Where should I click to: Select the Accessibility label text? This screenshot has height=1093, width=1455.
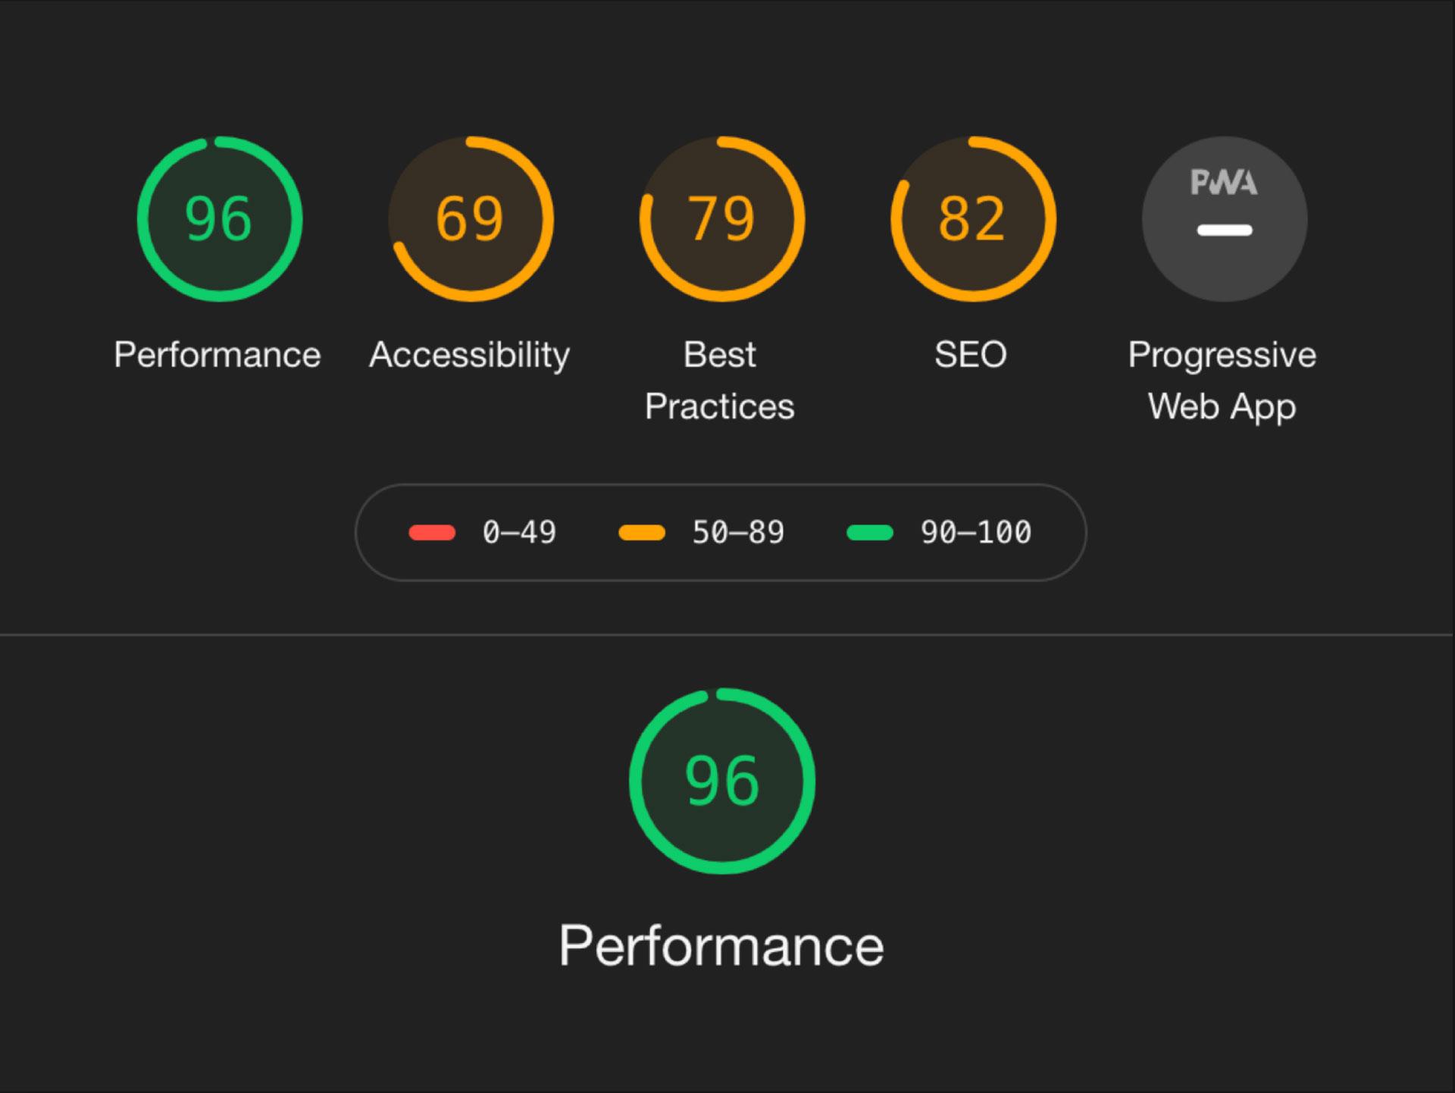tap(468, 353)
